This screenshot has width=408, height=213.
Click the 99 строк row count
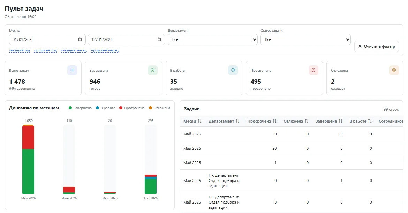pyautogui.click(x=391, y=109)
